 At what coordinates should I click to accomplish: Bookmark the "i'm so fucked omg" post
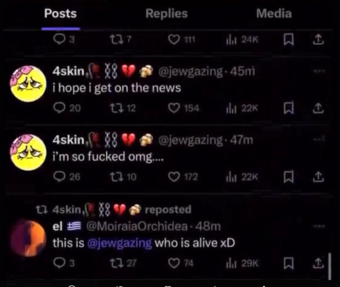coord(288,176)
